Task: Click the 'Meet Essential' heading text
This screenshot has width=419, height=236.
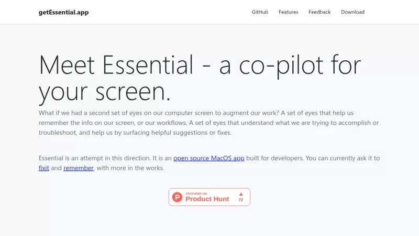Action: point(116,66)
